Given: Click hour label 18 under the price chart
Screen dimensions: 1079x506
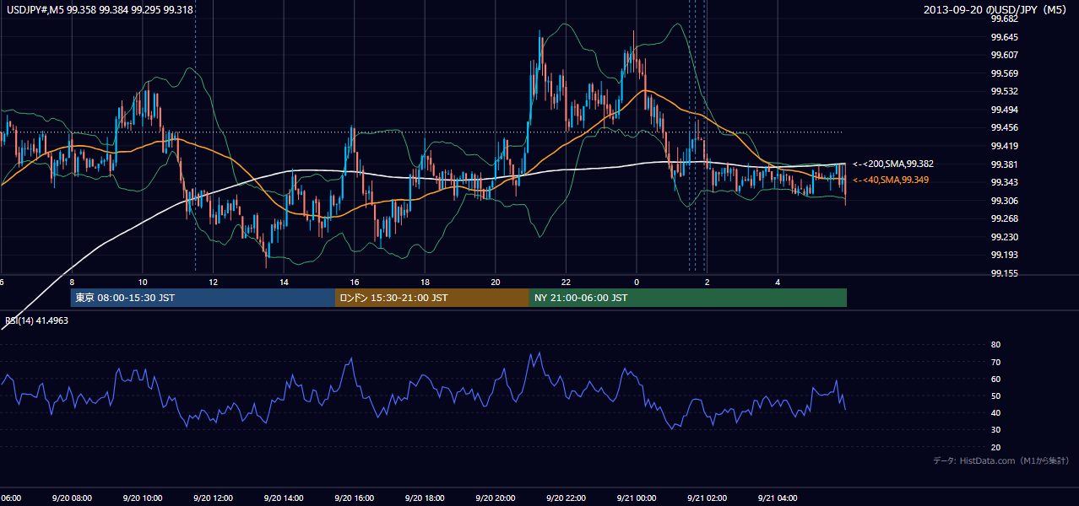Looking at the screenshot, I should 425,283.
